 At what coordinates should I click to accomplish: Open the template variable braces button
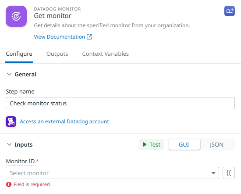(229, 173)
